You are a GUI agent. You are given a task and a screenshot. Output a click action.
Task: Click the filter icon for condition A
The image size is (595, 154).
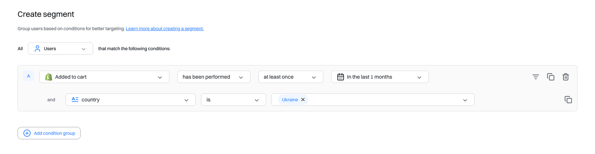coord(535,77)
